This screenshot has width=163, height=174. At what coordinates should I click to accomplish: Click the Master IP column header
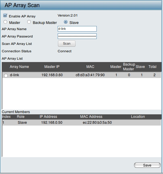(52, 67)
